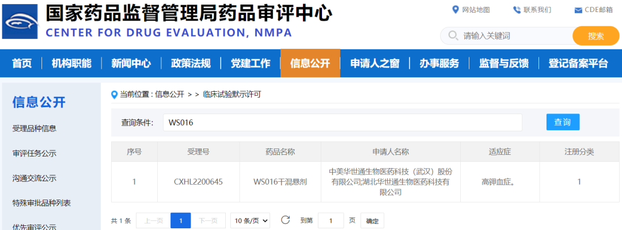Click the 下一页 next page button

(208, 220)
